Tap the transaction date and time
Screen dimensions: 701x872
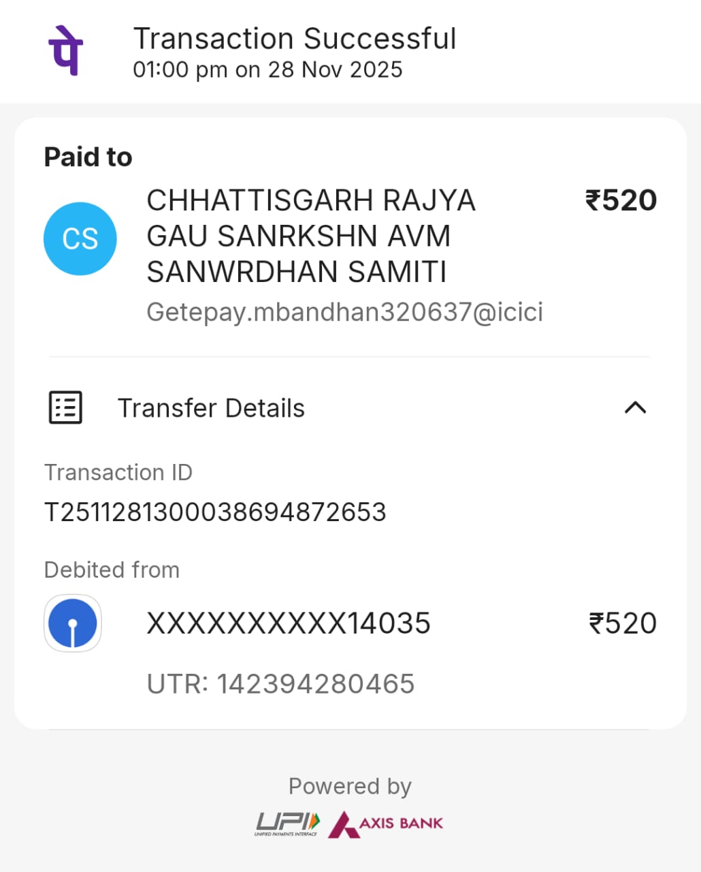267,69
